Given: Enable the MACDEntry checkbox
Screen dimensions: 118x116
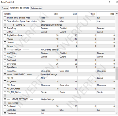Looking at the screenshot, I should coord(5,53).
